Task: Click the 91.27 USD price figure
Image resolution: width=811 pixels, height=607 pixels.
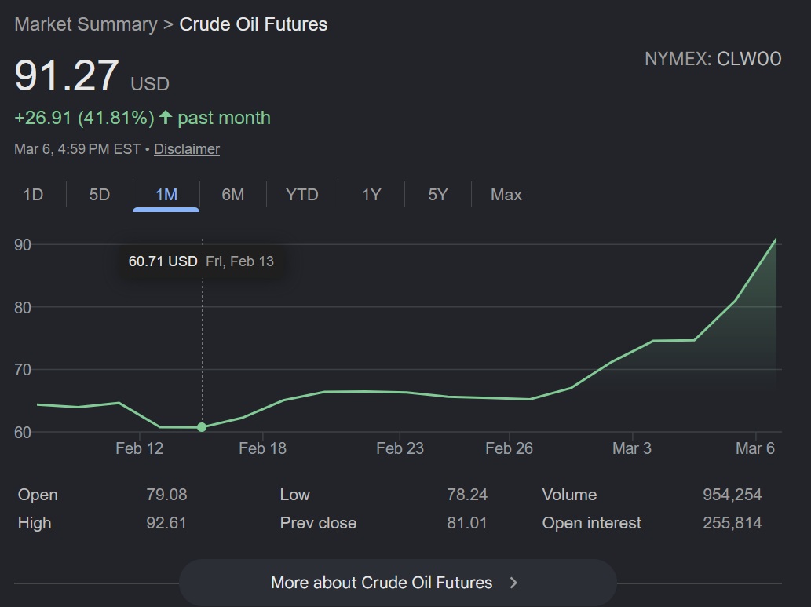Action: pos(68,76)
